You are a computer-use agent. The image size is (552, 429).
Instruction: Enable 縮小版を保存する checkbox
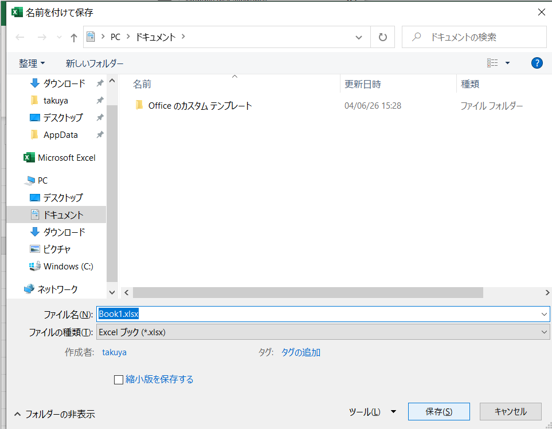[x=119, y=379]
